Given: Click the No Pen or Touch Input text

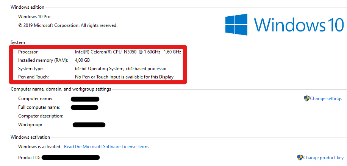Looking at the screenshot, I should pyautogui.click(x=124, y=77).
